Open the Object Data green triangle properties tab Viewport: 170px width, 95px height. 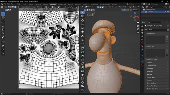click(x=142, y=61)
